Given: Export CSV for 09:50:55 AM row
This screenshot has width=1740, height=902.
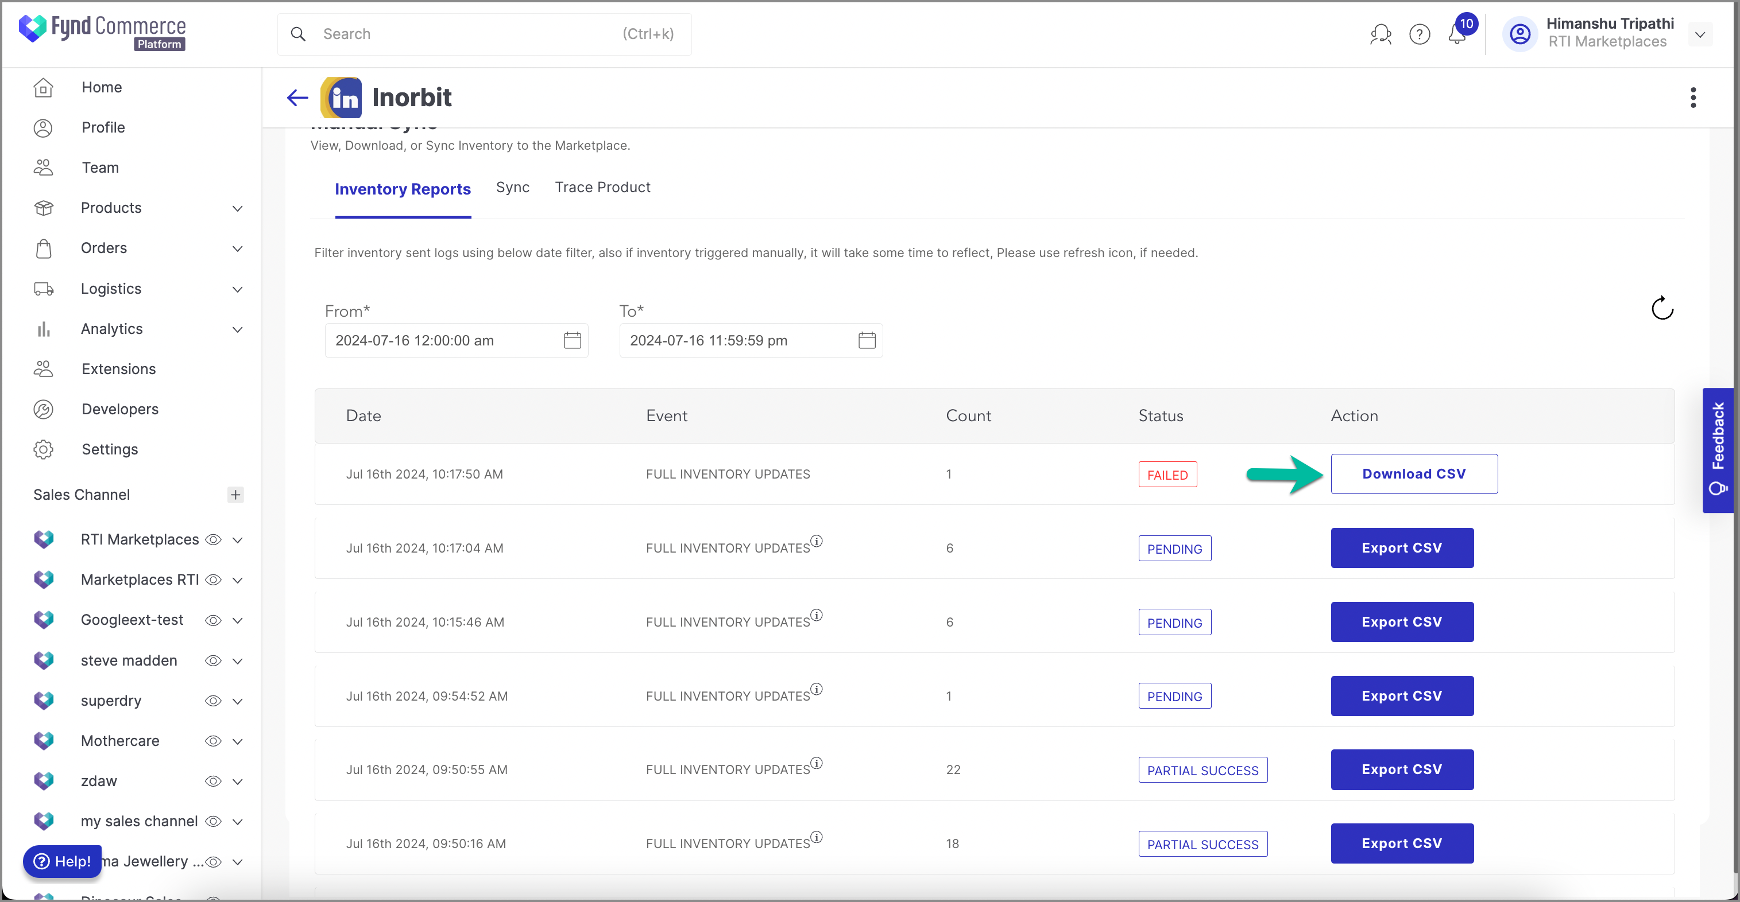Looking at the screenshot, I should (x=1402, y=769).
